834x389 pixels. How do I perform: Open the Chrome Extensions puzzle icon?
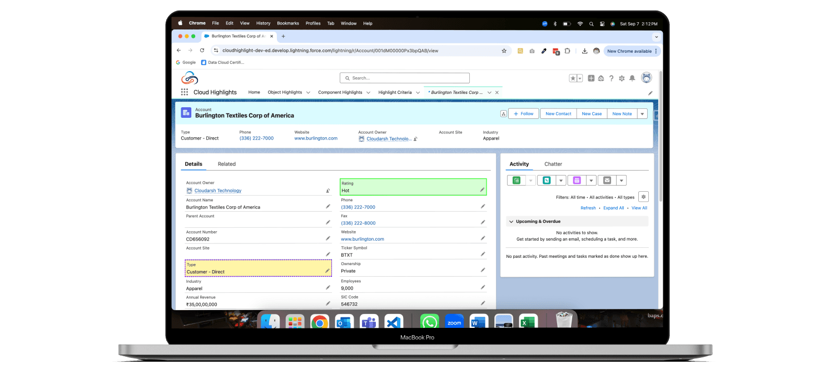click(568, 51)
